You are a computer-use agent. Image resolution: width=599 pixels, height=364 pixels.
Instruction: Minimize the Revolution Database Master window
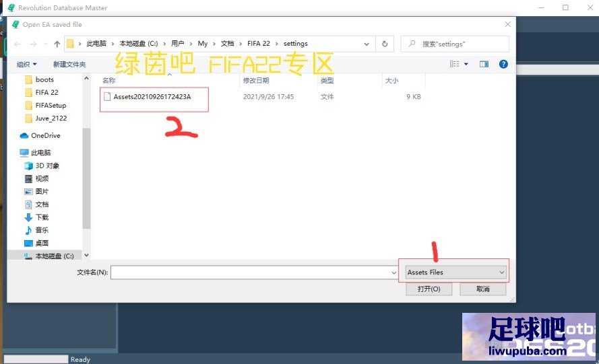coord(541,7)
